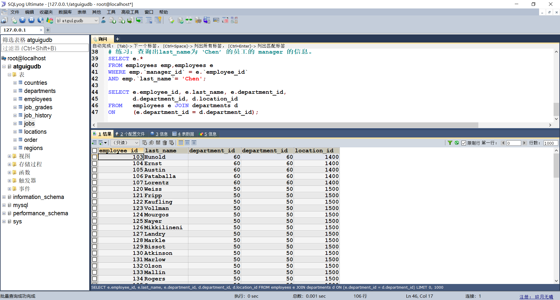Image resolution: width=560 pixels, height=300 pixels.
Task: Click the delete row trash icon
Action: point(165,143)
